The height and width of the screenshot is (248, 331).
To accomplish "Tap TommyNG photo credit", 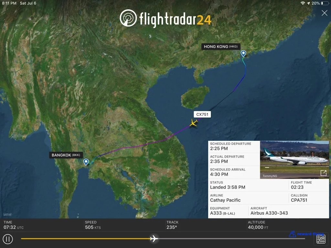I will (x=270, y=176).
